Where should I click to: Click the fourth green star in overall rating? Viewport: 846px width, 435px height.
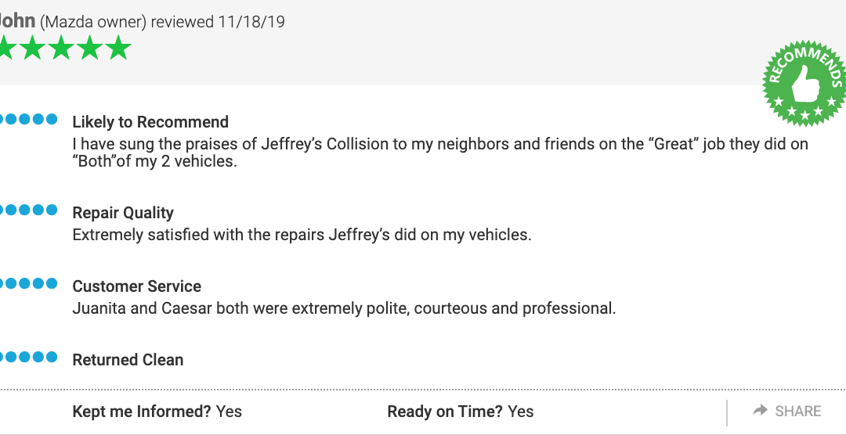[89, 48]
